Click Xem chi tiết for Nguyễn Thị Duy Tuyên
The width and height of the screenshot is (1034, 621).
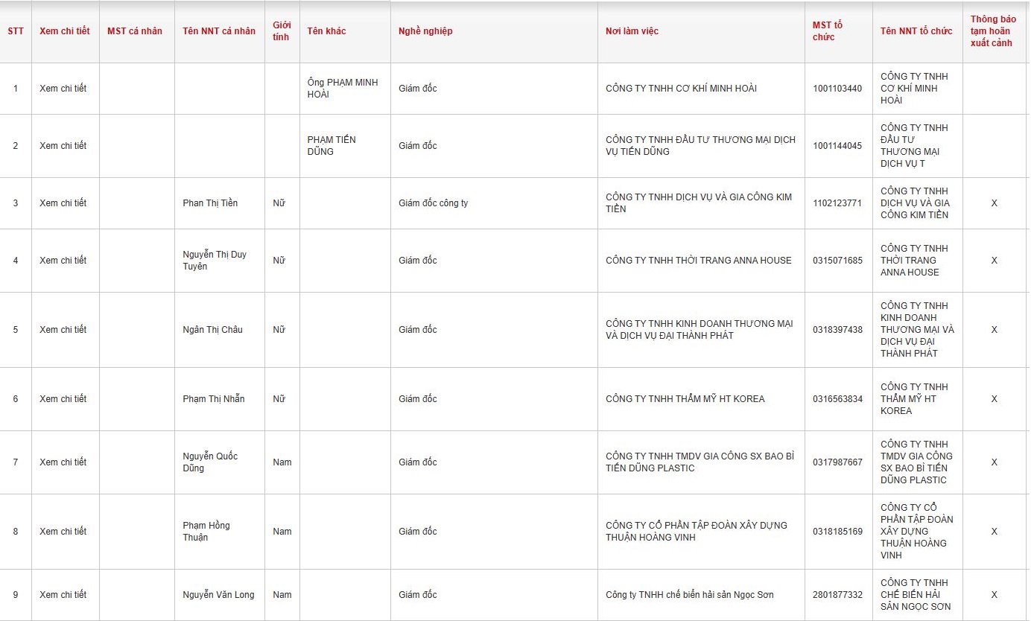pos(63,261)
